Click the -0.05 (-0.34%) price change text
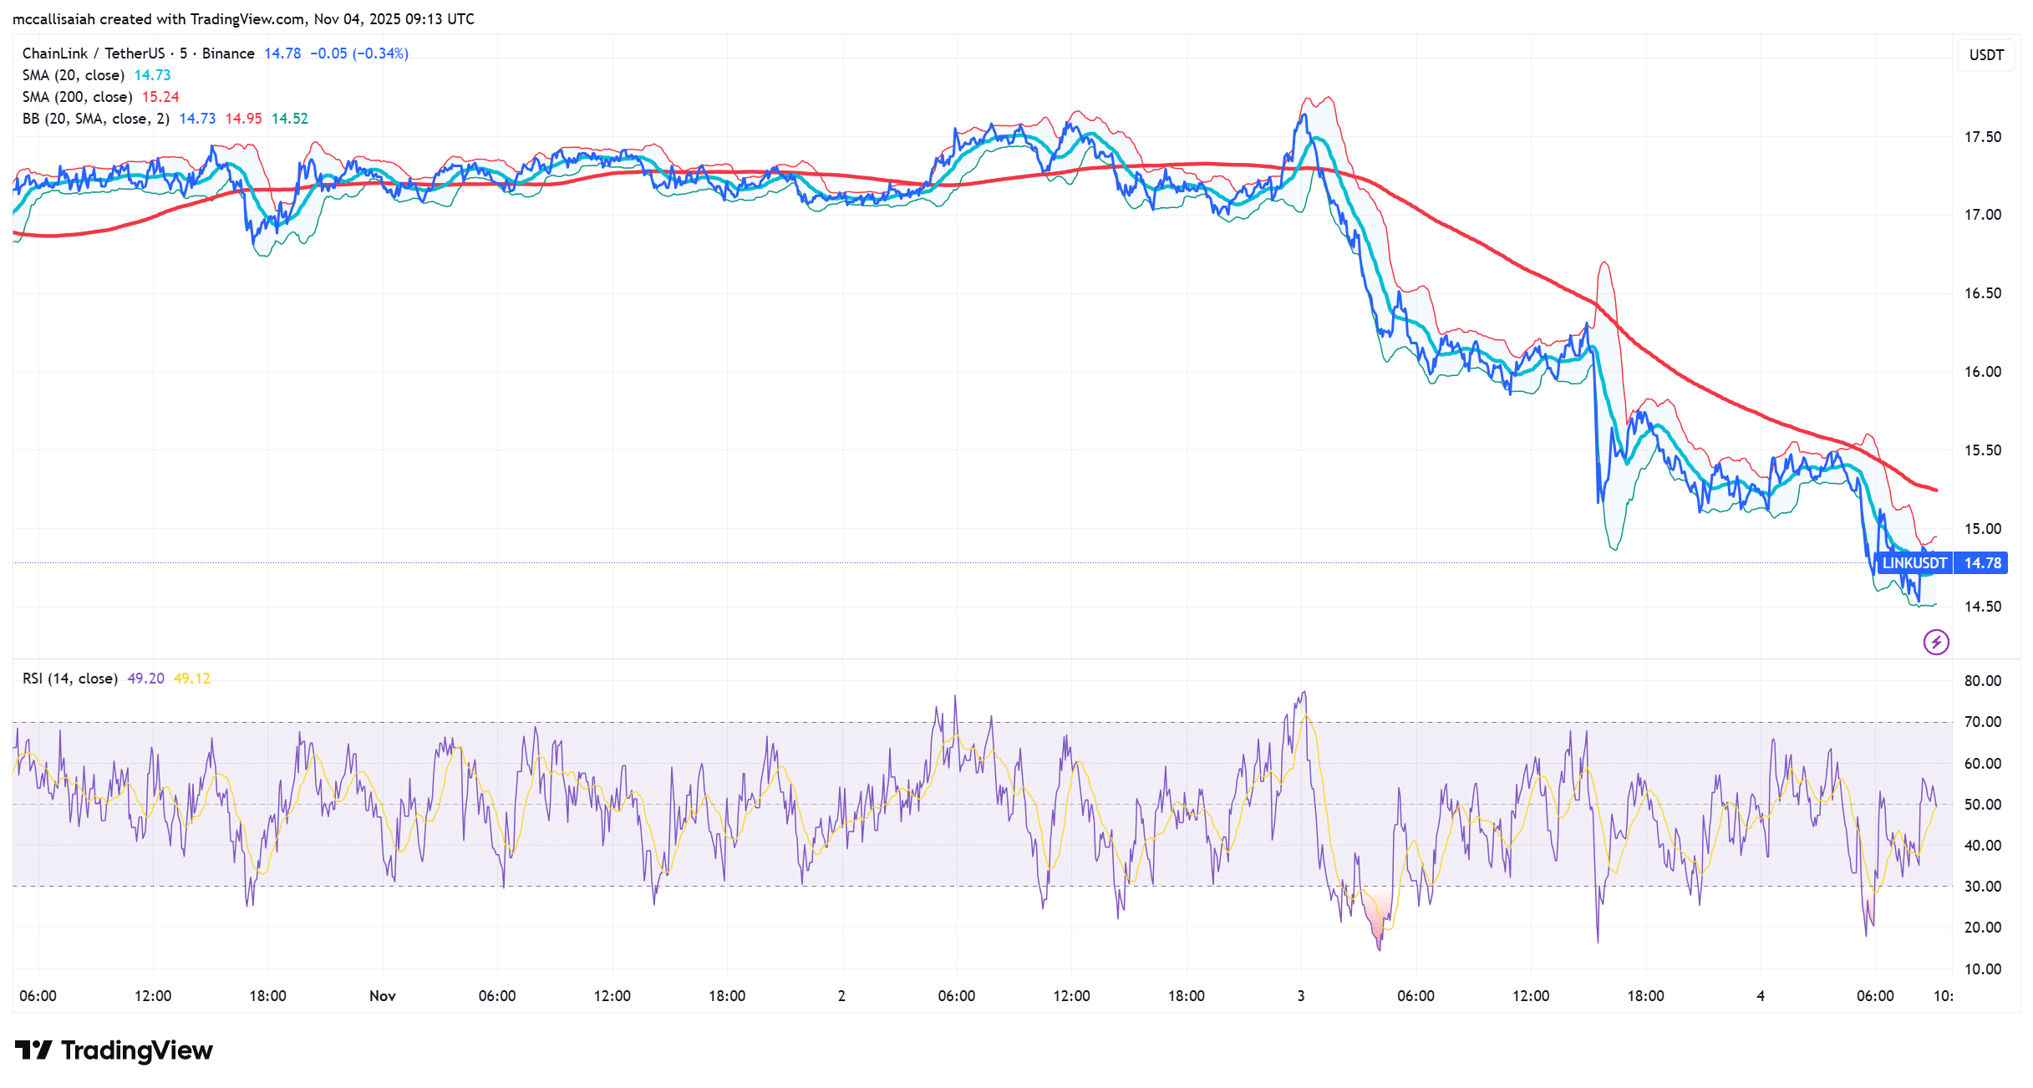Screen dimensions: 2033x1088 click(359, 53)
